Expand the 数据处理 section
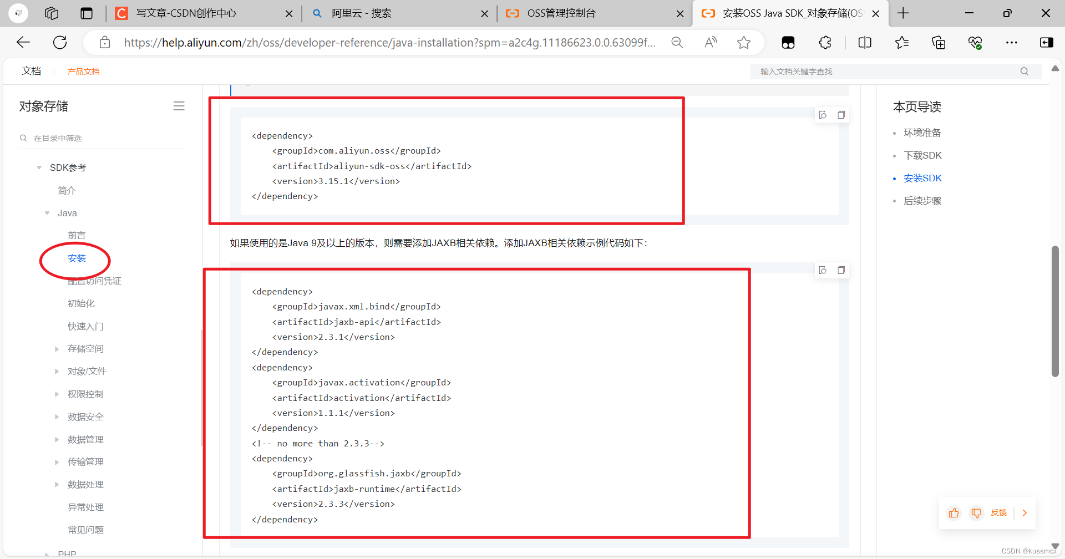Image resolution: width=1065 pixels, height=559 pixels. [57, 485]
